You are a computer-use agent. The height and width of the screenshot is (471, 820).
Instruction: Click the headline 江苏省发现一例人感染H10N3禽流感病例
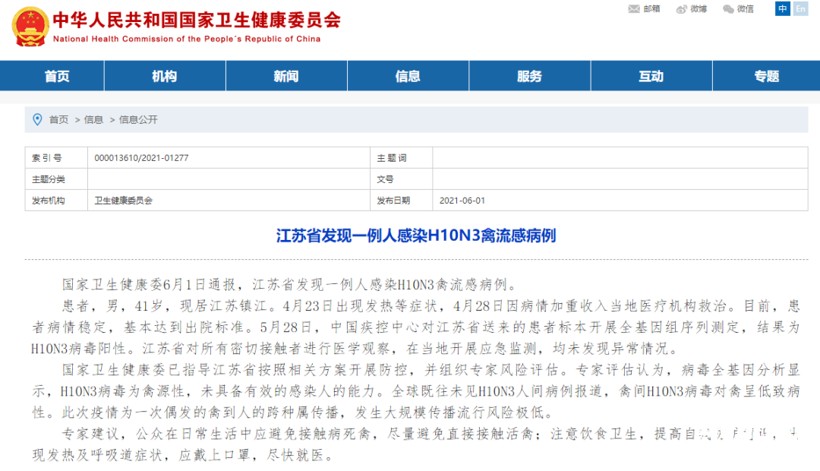pos(416,235)
